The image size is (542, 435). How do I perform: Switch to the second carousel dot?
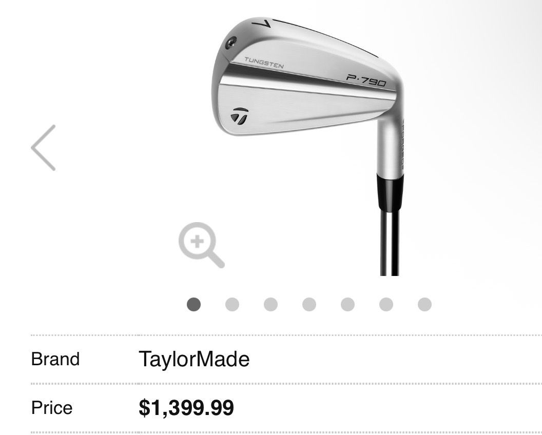point(231,304)
